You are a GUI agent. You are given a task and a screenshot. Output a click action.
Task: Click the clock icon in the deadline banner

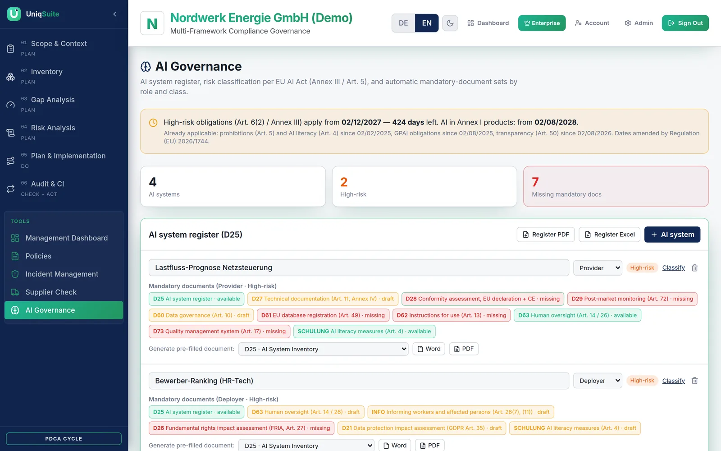[153, 123]
